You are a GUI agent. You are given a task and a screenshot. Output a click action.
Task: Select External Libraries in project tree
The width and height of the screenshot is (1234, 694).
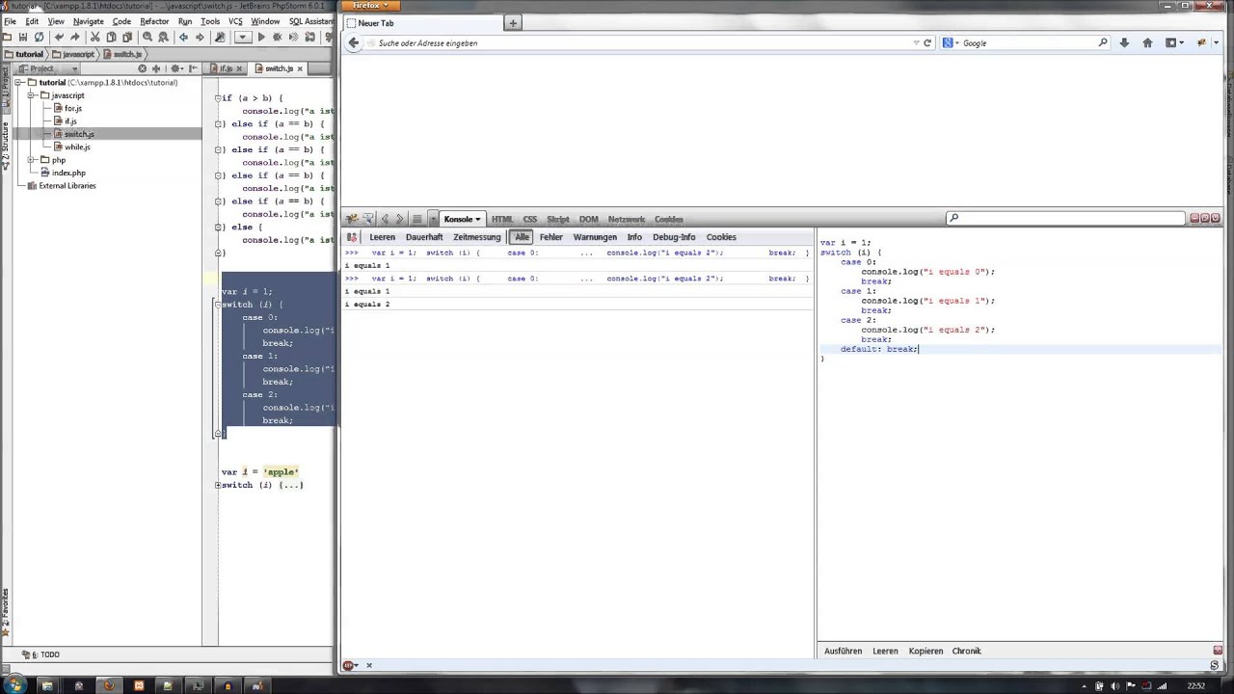tap(62, 185)
